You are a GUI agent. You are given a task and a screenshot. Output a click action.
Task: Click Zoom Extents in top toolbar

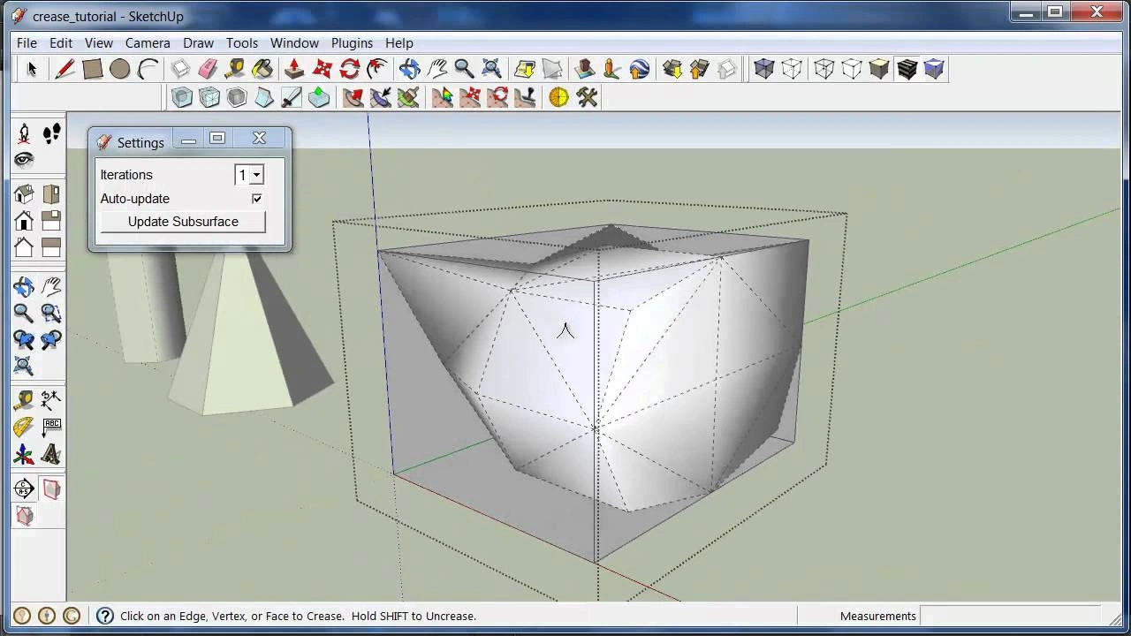(x=492, y=69)
